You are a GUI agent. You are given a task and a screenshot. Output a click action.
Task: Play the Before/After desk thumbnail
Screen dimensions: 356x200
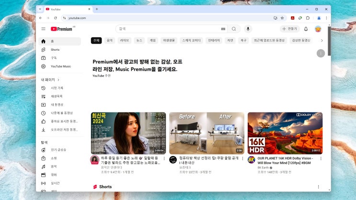click(x=207, y=133)
